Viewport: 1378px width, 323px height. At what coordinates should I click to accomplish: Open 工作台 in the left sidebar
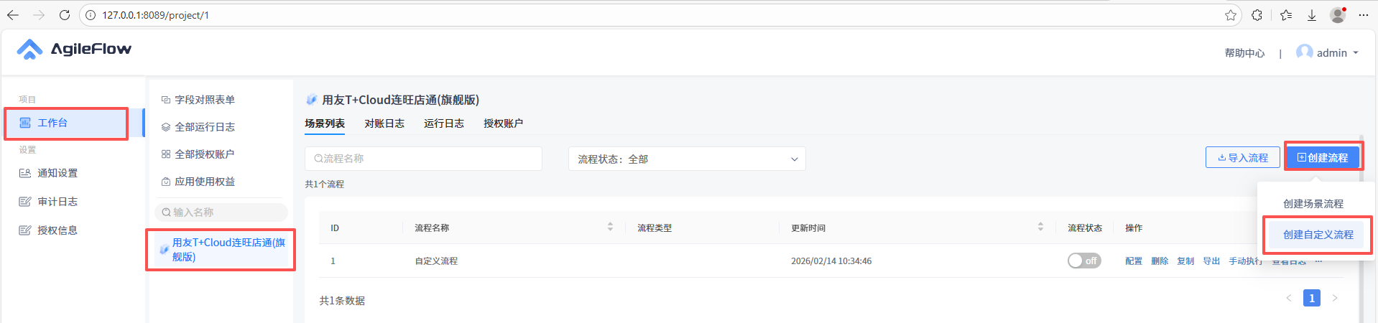(52, 123)
